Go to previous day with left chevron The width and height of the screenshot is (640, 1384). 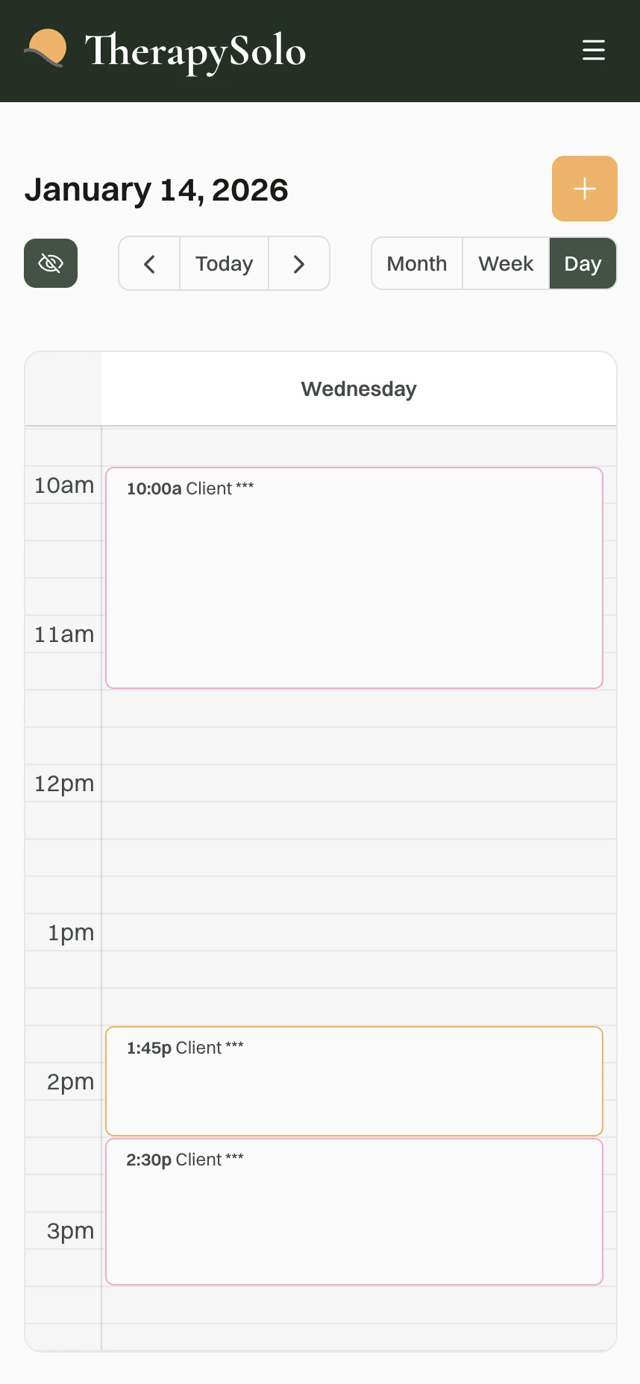[x=149, y=264]
